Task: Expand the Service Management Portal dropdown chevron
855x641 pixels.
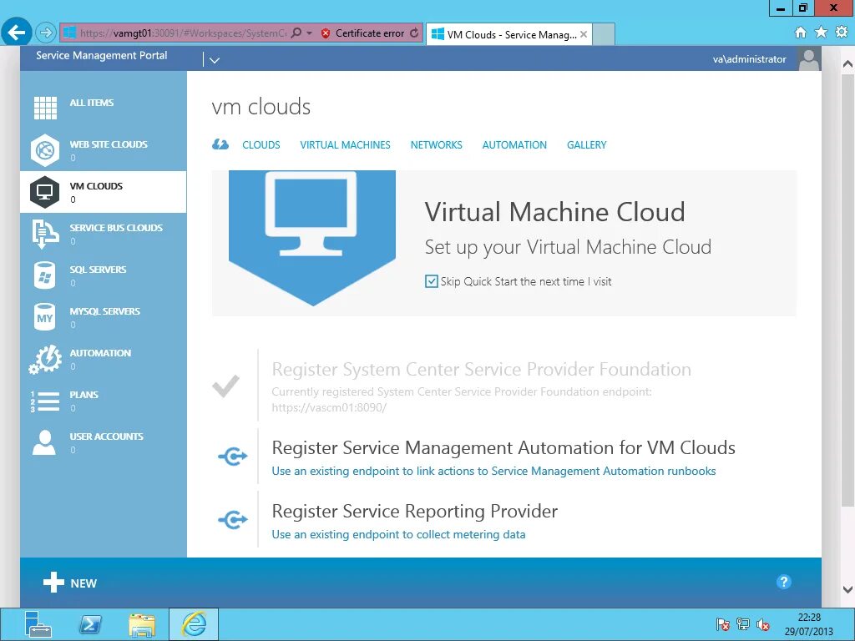Action: click(x=215, y=60)
